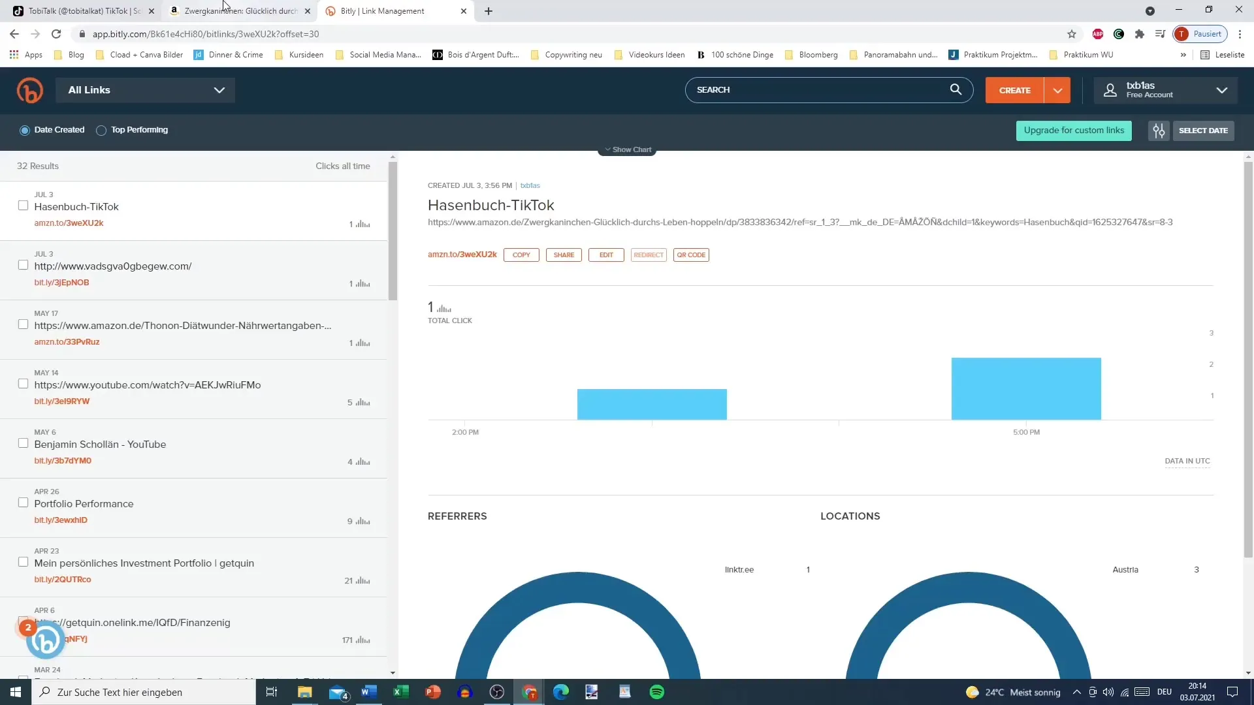Viewport: 1254px width, 705px height.
Task: Launch Word from the taskbar
Action: pyautogui.click(x=368, y=692)
